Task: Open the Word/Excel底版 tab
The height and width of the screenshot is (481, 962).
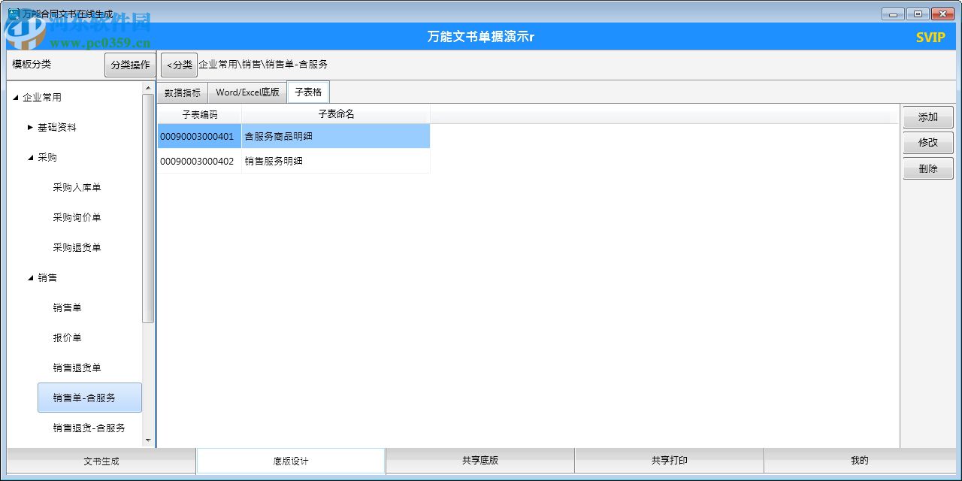Action: 247,92
